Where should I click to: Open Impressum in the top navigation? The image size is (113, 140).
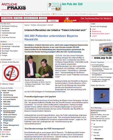93,14
